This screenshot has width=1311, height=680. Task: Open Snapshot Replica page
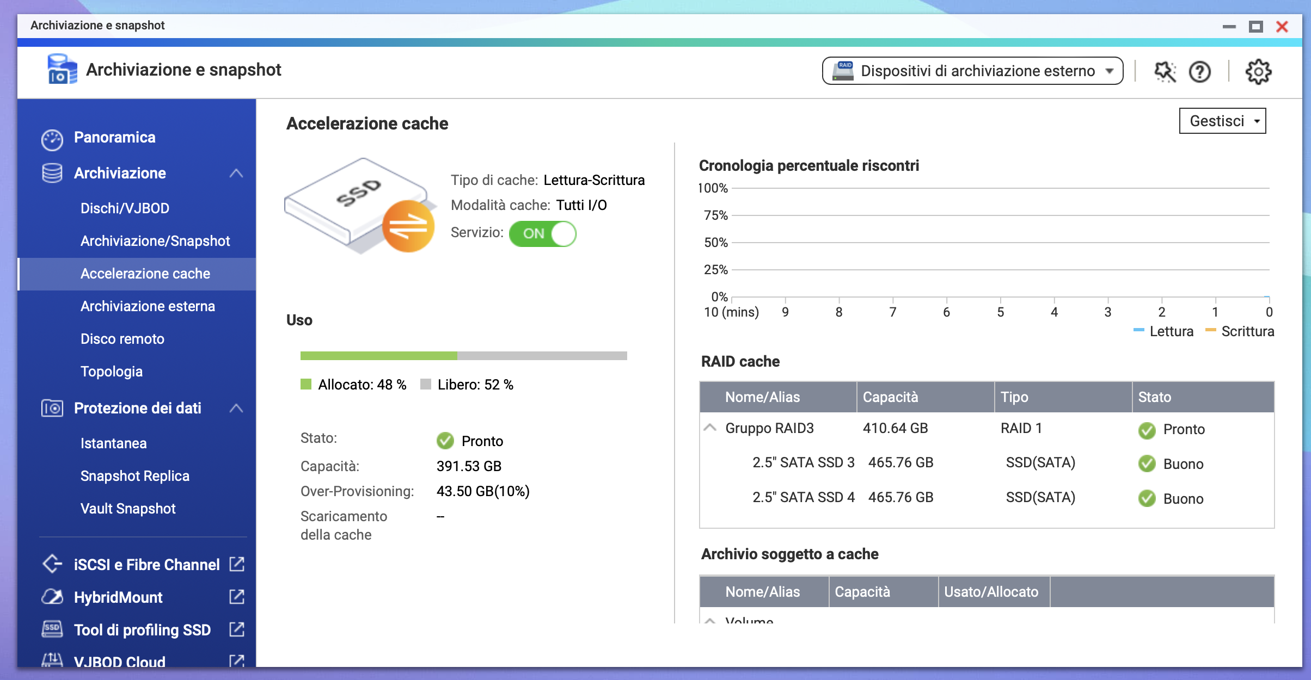coord(134,476)
